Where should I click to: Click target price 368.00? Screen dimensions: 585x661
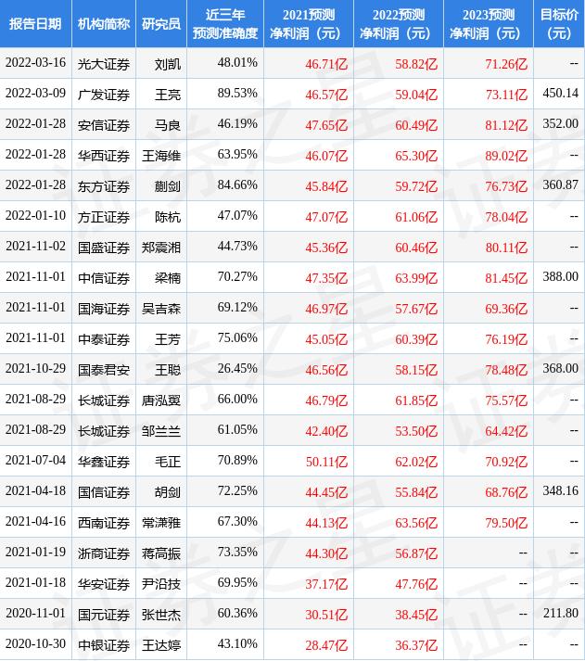pyautogui.click(x=561, y=369)
